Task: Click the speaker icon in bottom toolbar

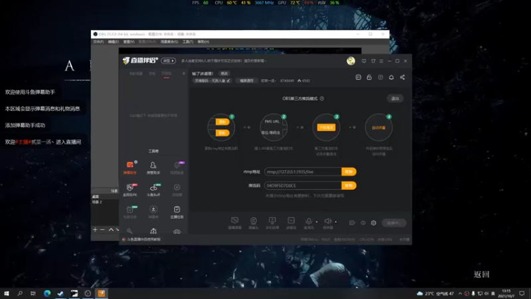Action: click(327, 222)
